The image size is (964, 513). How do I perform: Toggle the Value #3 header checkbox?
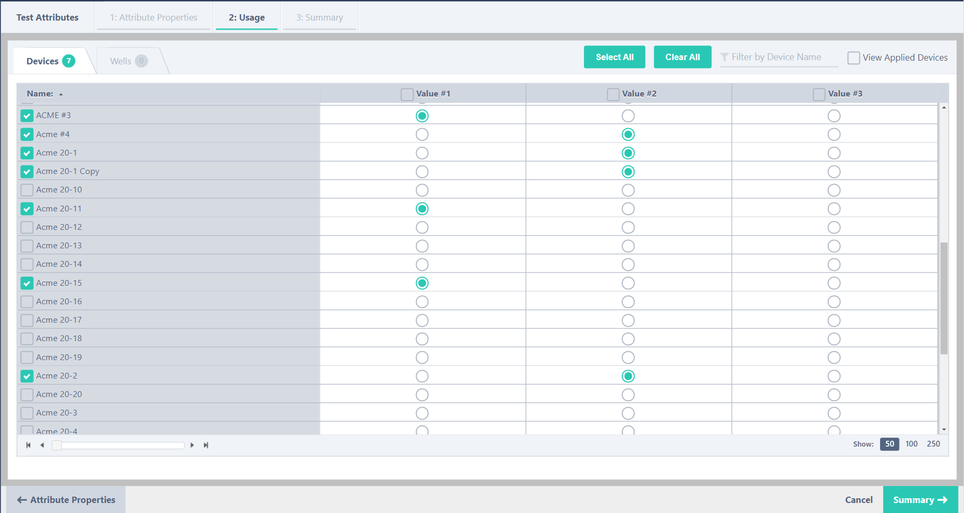point(819,94)
